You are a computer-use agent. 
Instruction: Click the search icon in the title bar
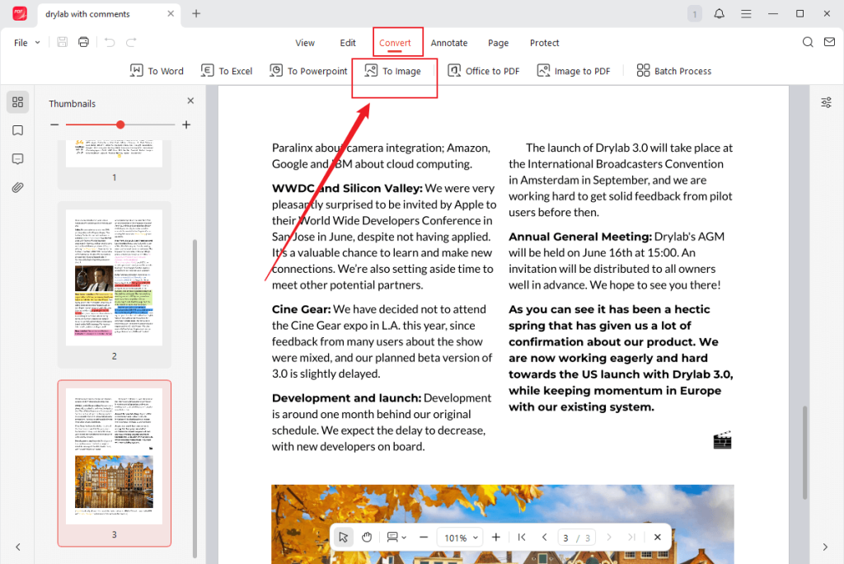(806, 42)
